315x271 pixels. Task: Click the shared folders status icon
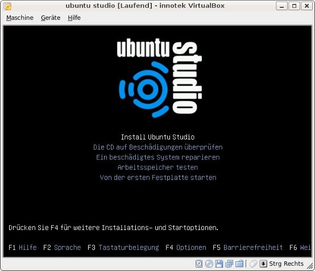[x=239, y=264]
